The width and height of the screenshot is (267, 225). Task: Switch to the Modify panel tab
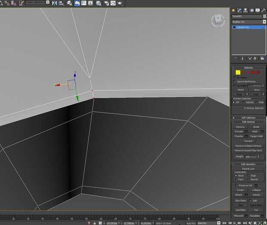coord(239,10)
